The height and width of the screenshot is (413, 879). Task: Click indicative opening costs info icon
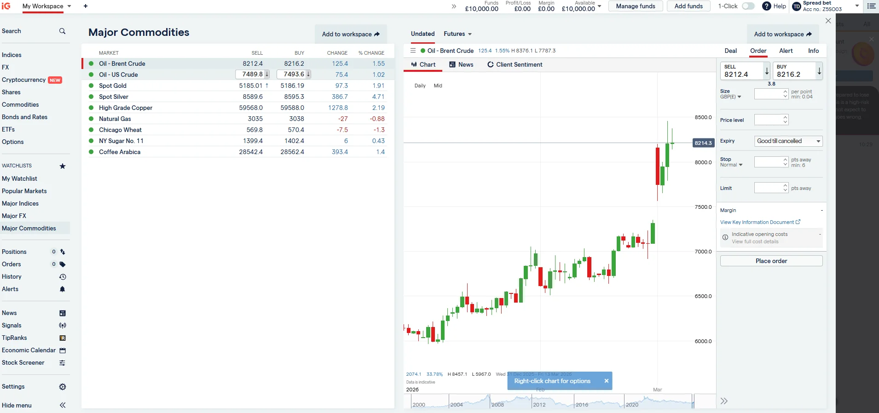(x=725, y=237)
